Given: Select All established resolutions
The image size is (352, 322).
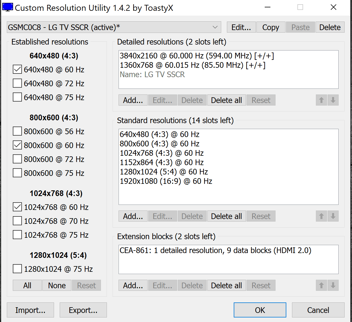Looking at the screenshot, I should point(27,285).
